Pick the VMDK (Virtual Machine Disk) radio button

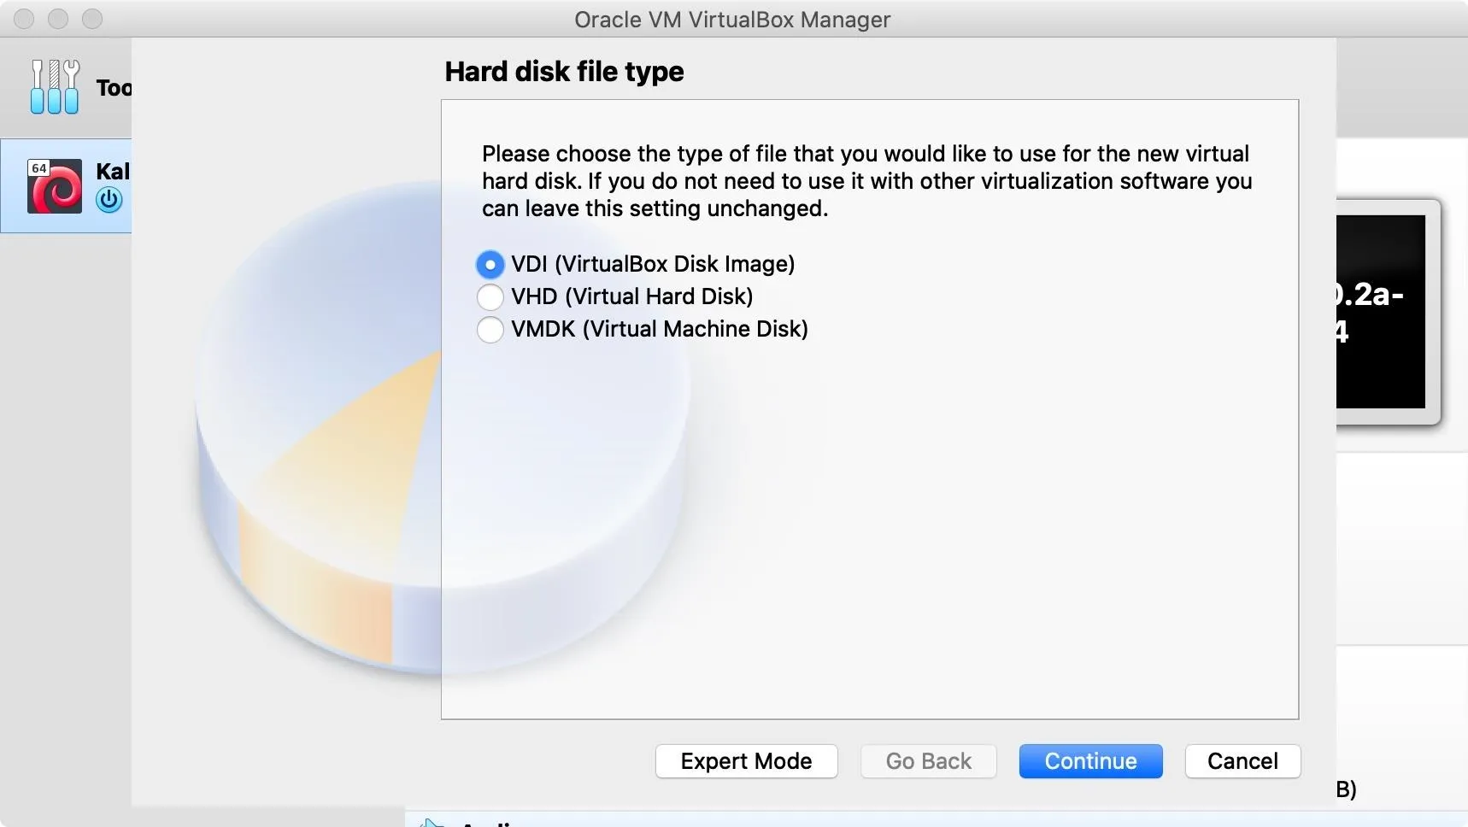click(490, 330)
